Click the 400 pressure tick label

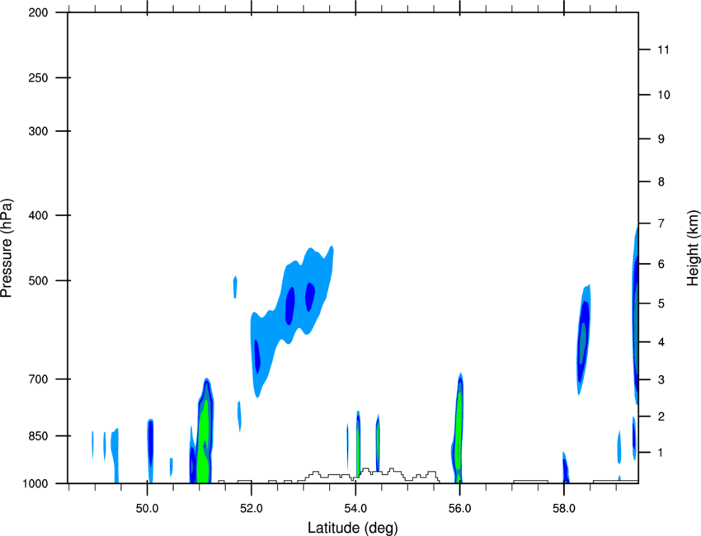(x=38, y=215)
